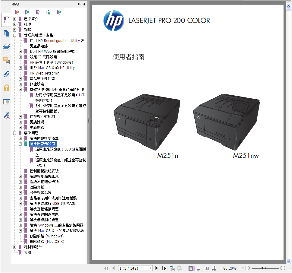This screenshot has width=292, height=273.
Task: Select facing two-page layout mode
Action: coord(206,268)
